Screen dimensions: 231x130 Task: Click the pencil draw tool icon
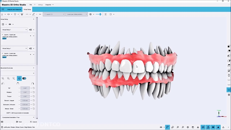(33, 14)
